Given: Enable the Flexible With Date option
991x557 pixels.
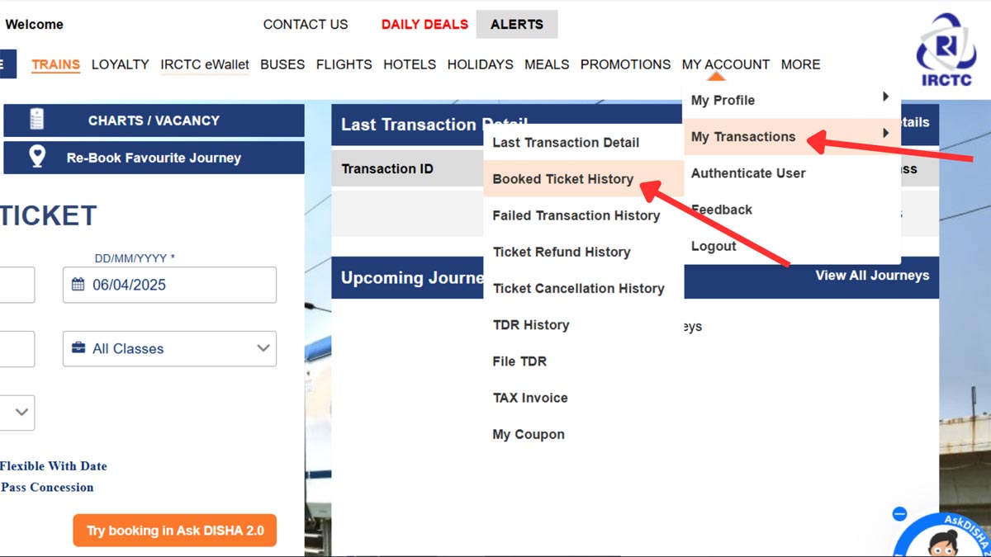Looking at the screenshot, I should click(54, 465).
